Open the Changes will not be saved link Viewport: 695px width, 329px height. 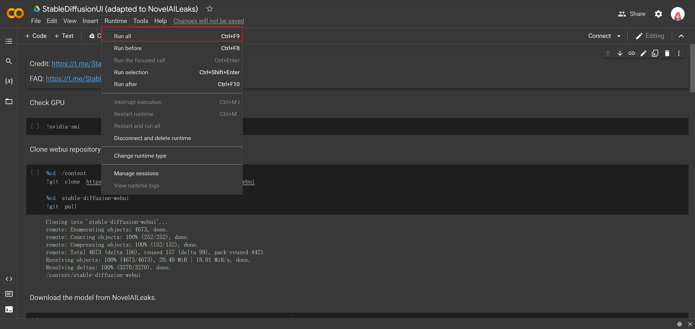(208, 21)
